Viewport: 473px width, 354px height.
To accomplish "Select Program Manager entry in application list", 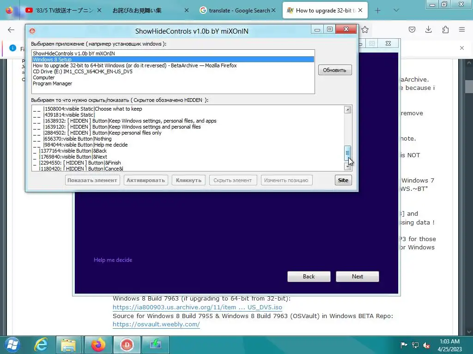I will (173, 83).
